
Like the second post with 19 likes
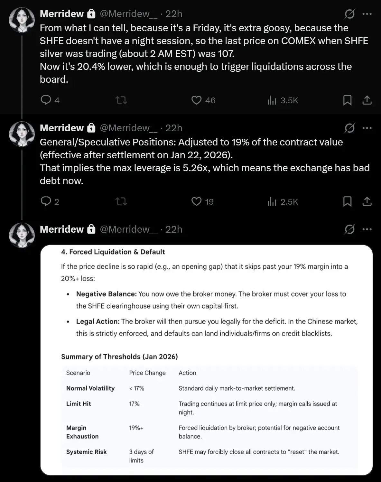[x=203, y=201]
